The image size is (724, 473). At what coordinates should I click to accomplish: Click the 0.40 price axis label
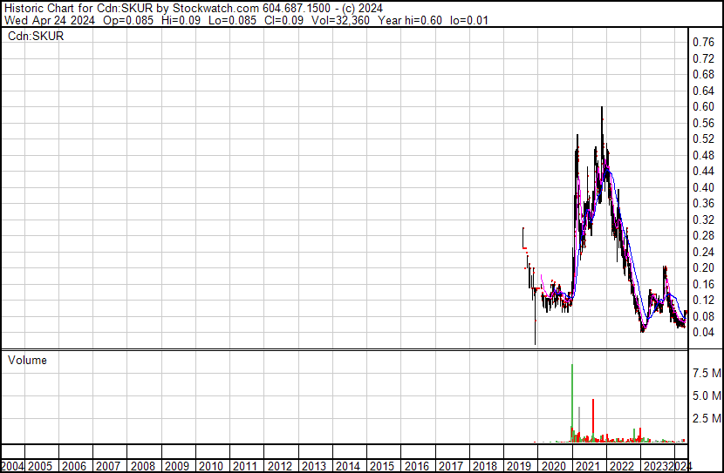704,187
